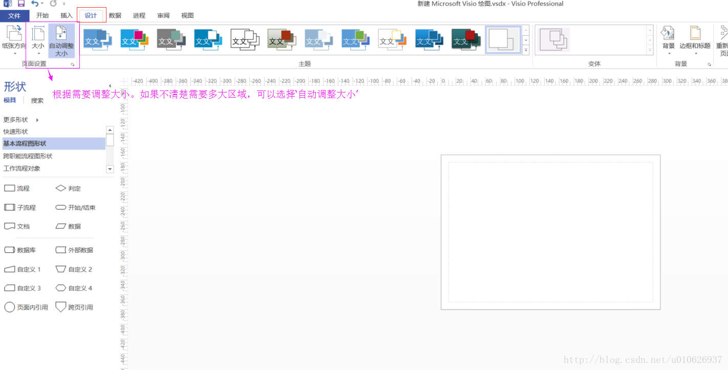This screenshot has width=728, height=370.
Task: Expand the themes gallery with More arrow
Action: pyautogui.click(x=526, y=50)
